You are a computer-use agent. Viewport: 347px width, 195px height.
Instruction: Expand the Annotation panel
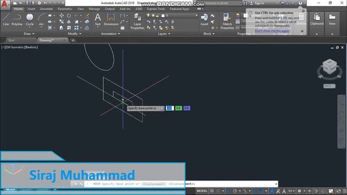(111, 34)
